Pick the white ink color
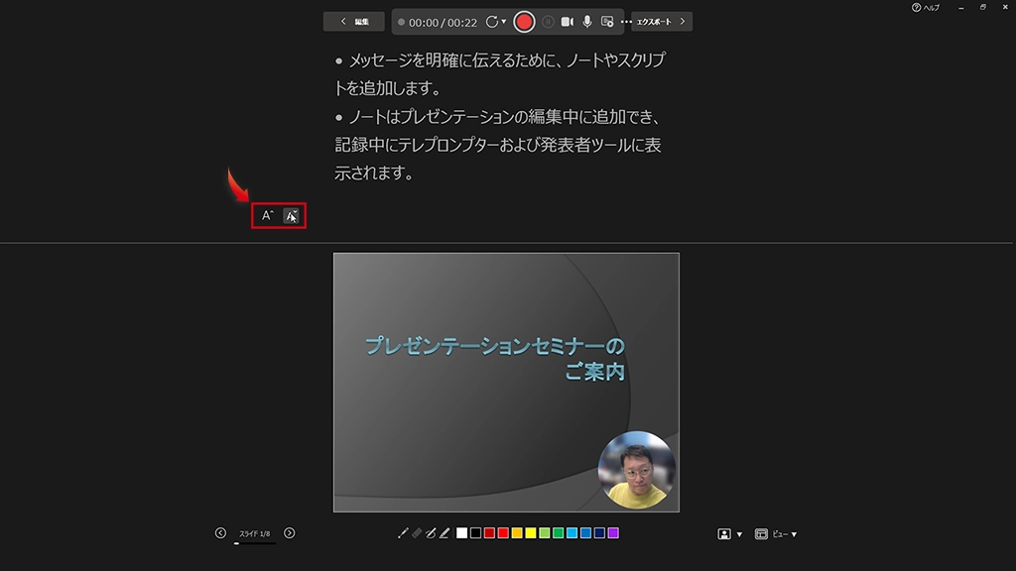 click(461, 532)
